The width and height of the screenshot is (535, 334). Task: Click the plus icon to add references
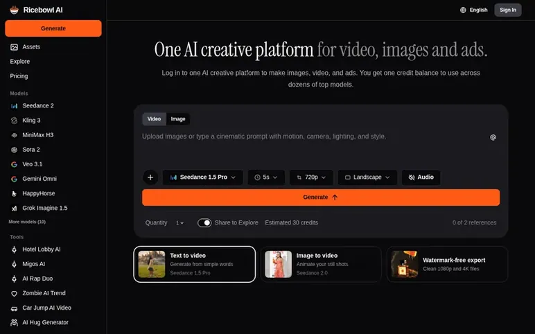[x=150, y=177]
